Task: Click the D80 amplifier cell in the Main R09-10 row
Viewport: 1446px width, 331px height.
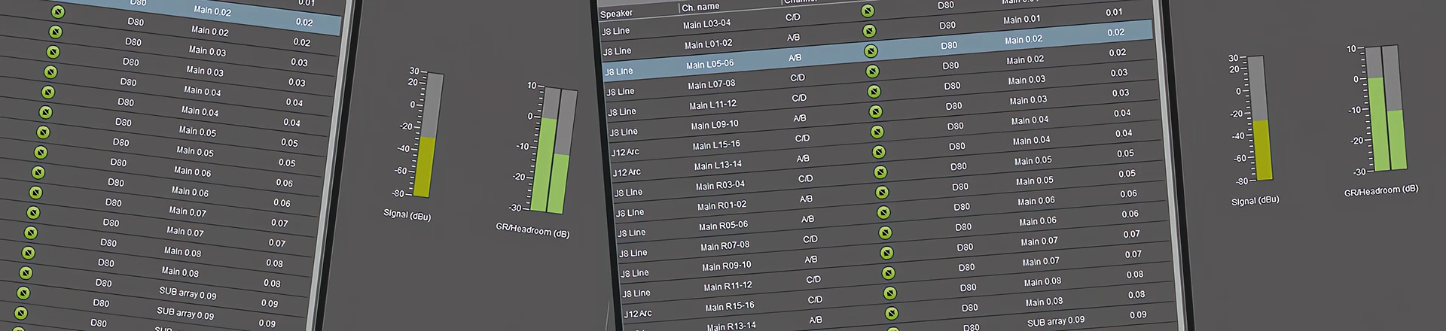Action: tap(965, 247)
